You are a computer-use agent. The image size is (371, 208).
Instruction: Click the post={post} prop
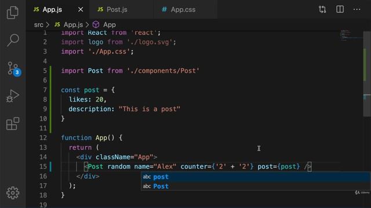click(279, 166)
